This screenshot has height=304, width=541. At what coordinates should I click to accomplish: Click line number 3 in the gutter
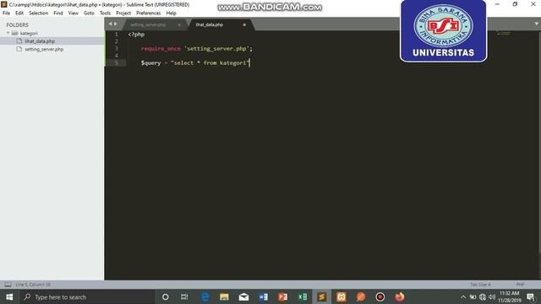[117, 49]
